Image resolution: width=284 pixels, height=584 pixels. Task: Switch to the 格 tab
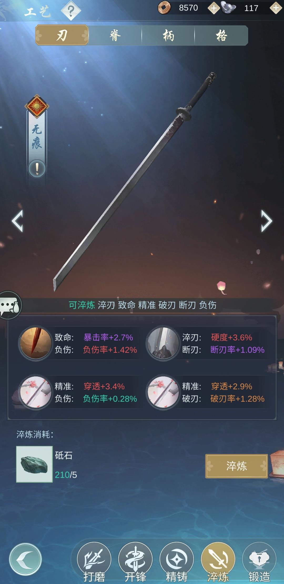(221, 35)
